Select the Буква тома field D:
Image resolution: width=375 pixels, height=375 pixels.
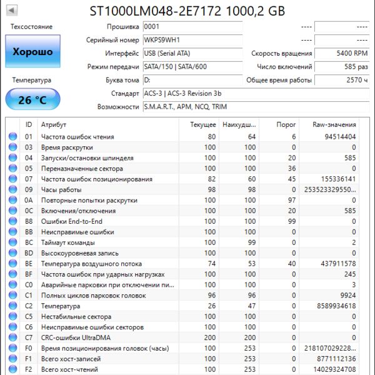(192, 80)
